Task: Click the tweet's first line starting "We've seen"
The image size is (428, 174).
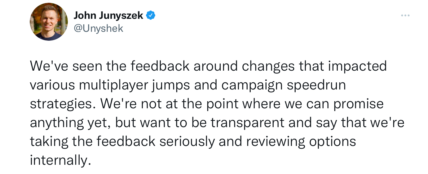Action: tap(208, 66)
